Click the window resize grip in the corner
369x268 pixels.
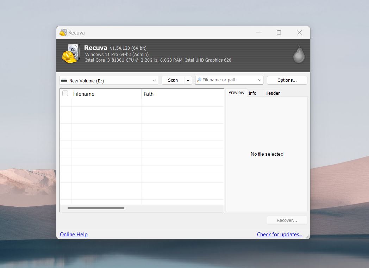(x=307, y=236)
